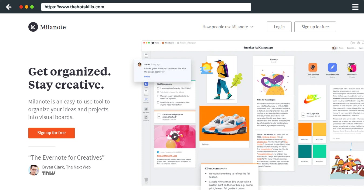
Task: Open the browser hamburger menu
Action: coord(355,7)
